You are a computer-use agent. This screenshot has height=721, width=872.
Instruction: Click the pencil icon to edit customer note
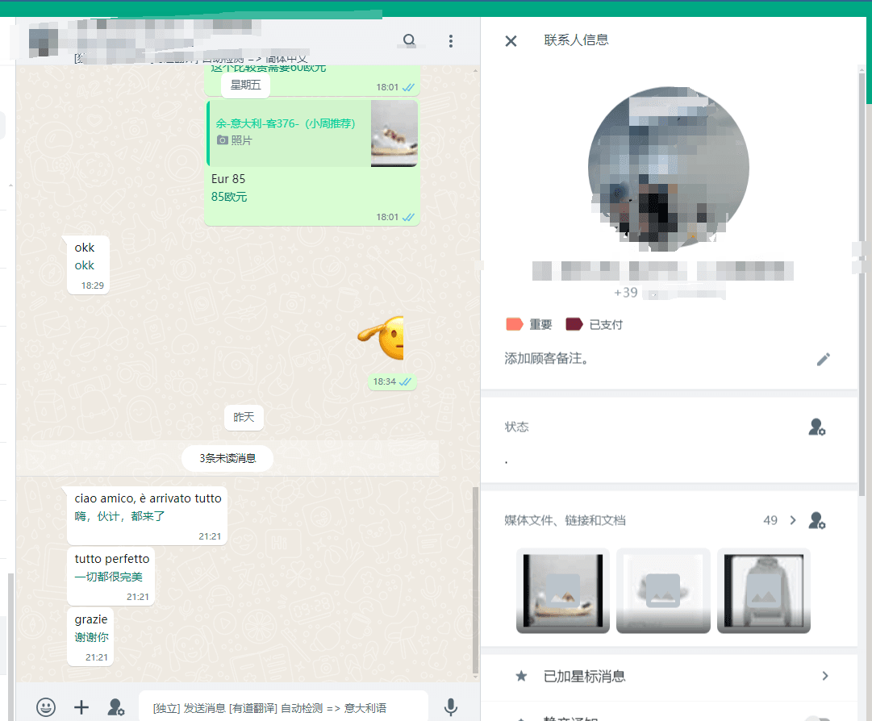point(823,359)
